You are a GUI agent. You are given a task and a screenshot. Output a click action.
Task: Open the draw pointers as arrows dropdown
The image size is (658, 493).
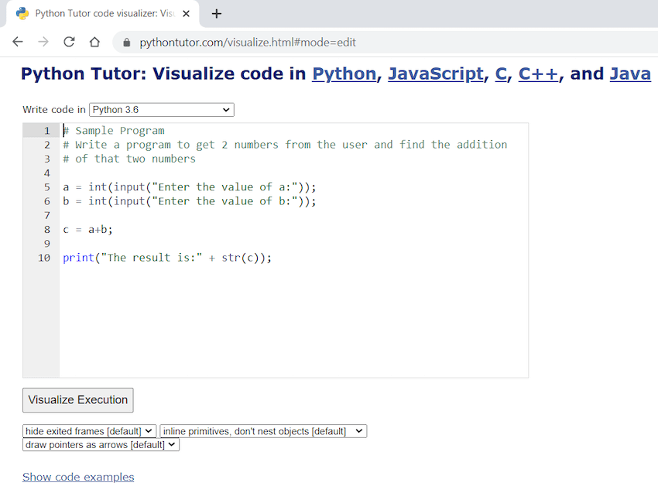(101, 445)
